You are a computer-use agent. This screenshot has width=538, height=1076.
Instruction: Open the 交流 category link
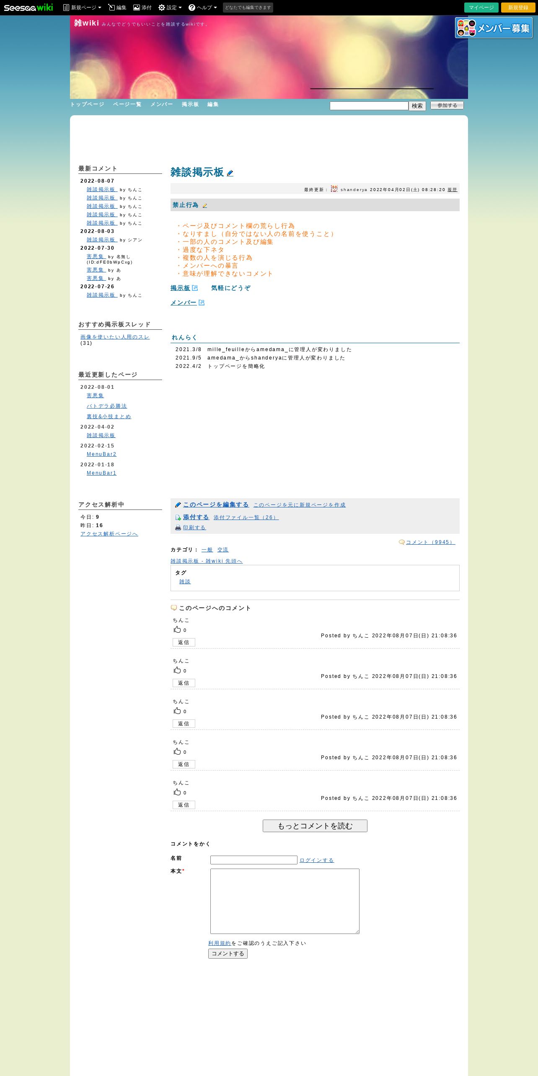pos(223,550)
